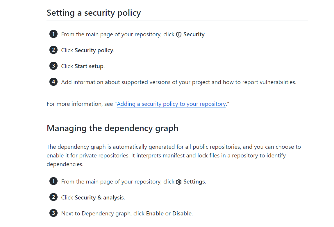334x227 pixels.
Task: Click step 2 badge next to Security policy
Action: [x=53, y=50]
